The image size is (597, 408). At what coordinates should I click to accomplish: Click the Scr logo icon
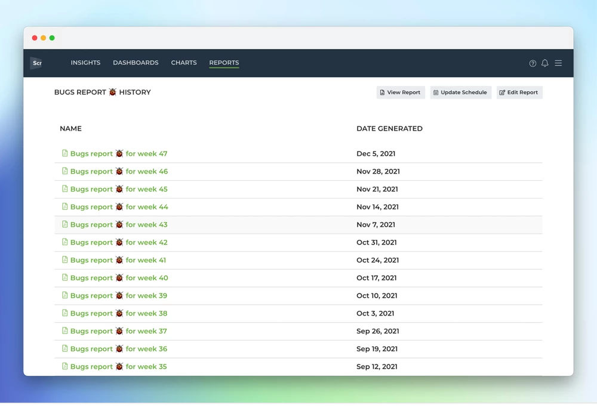(x=36, y=63)
